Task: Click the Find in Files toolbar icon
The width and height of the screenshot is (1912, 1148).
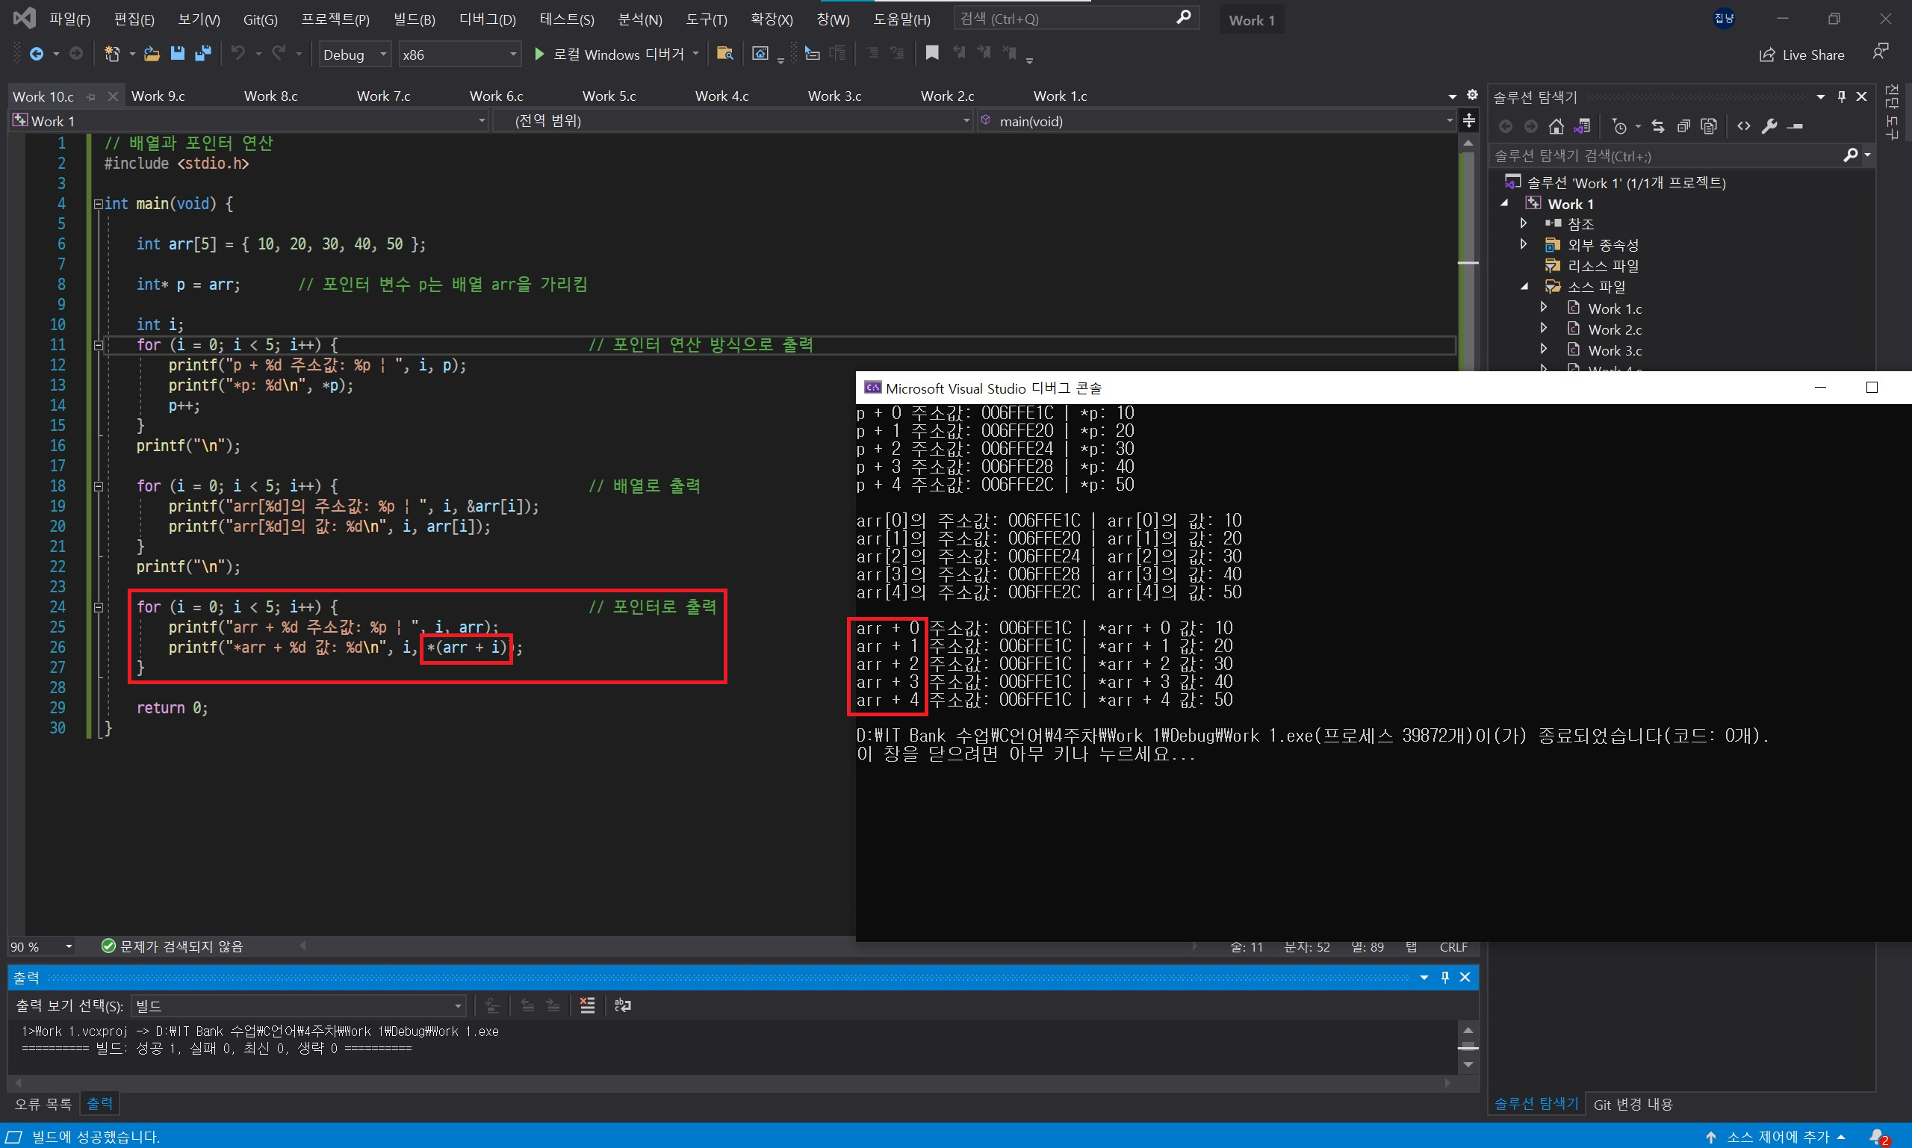Action: [724, 53]
